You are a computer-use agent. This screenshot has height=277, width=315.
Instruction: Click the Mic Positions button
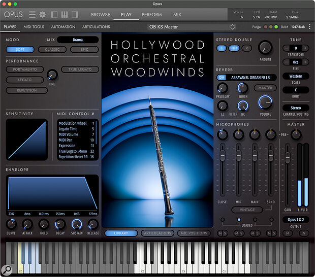click(x=194, y=233)
